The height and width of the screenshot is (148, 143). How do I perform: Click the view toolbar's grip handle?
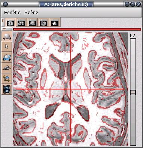click(x=3, y=22)
